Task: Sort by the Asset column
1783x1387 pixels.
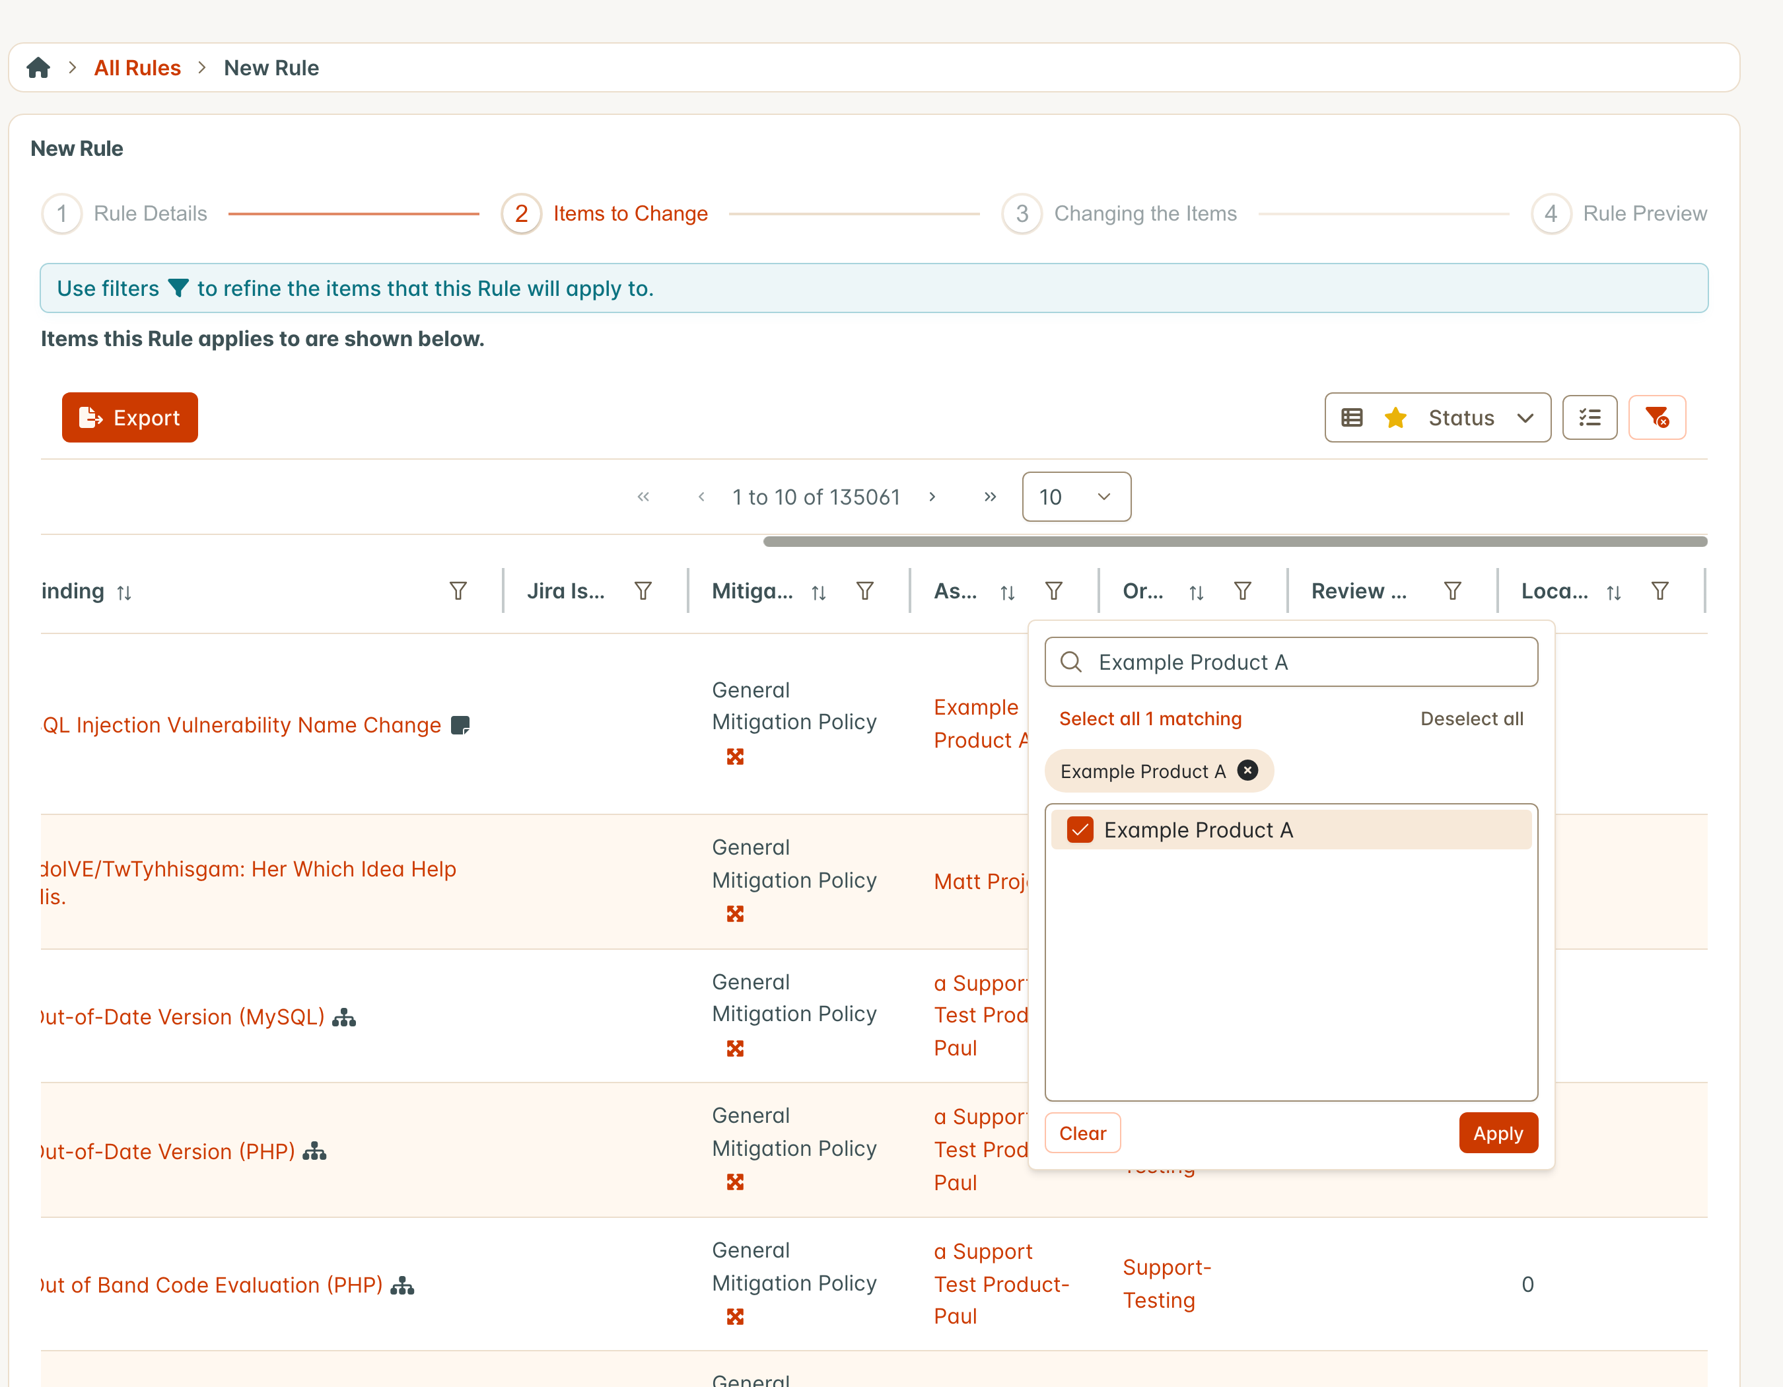Action: tap(1008, 592)
